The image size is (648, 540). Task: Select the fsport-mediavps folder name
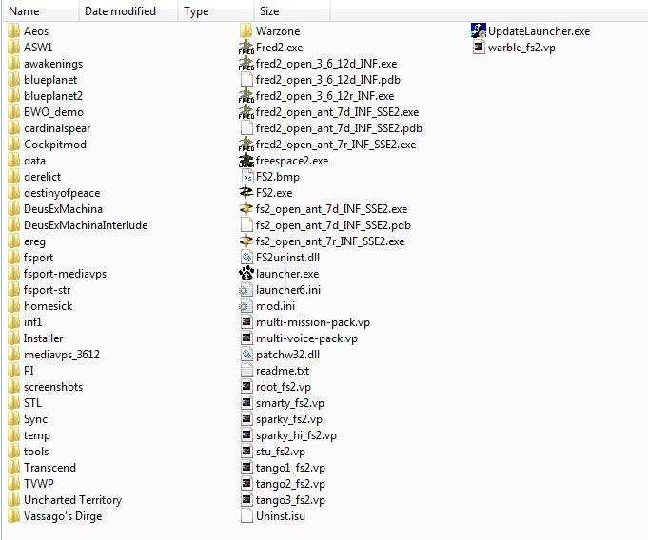[x=65, y=274]
